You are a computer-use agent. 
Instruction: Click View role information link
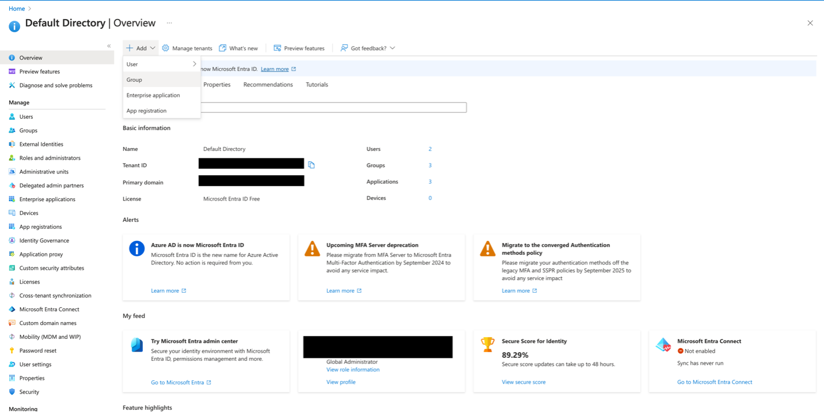point(353,369)
